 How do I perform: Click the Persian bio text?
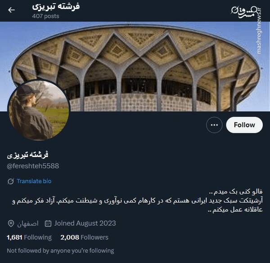pos(137,201)
